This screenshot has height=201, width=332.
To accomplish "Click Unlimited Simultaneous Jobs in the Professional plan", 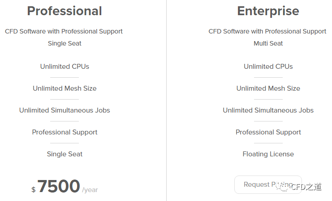I will [65, 110].
